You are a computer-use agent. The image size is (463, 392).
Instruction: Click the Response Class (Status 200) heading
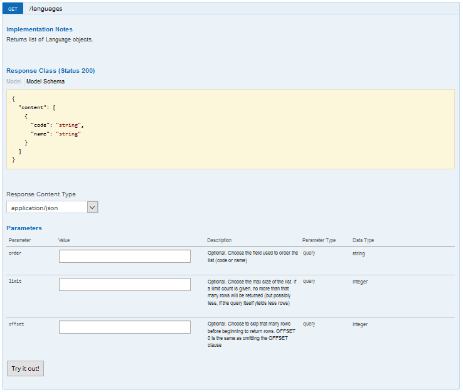click(x=50, y=70)
